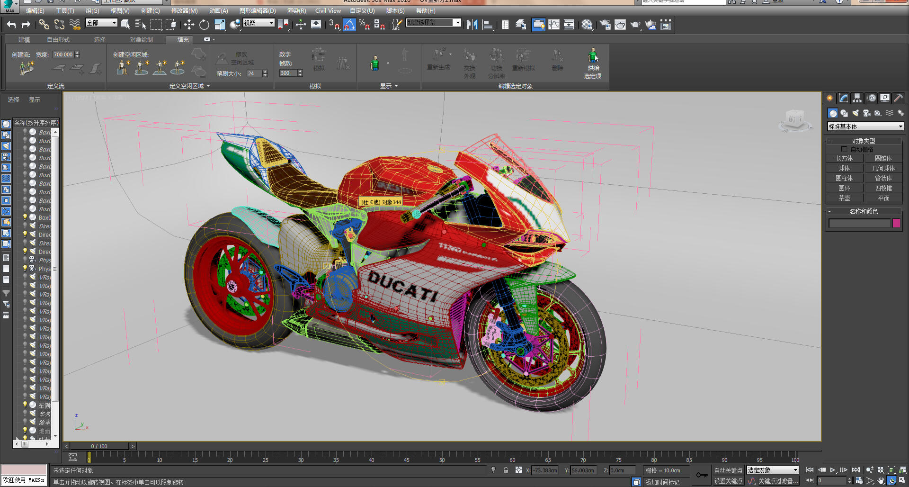Open 标准基本体 category dropdown
909x487 pixels.
coord(865,126)
